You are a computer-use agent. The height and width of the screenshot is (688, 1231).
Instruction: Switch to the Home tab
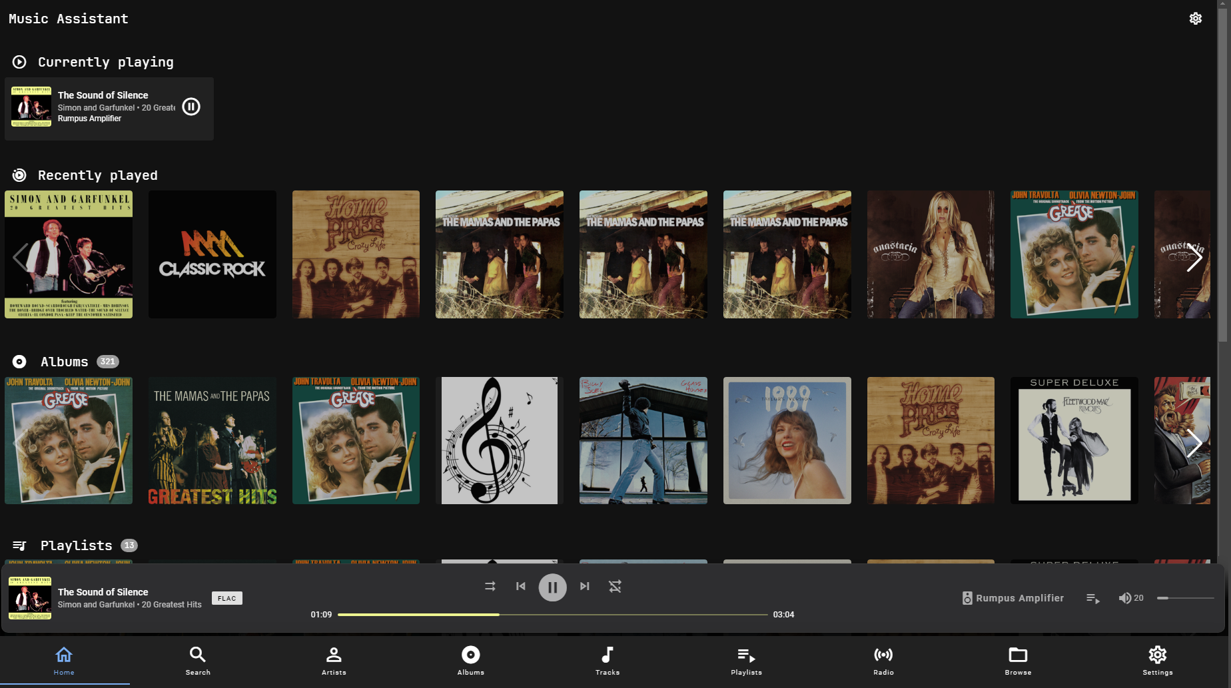pyautogui.click(x=63, y=660)
